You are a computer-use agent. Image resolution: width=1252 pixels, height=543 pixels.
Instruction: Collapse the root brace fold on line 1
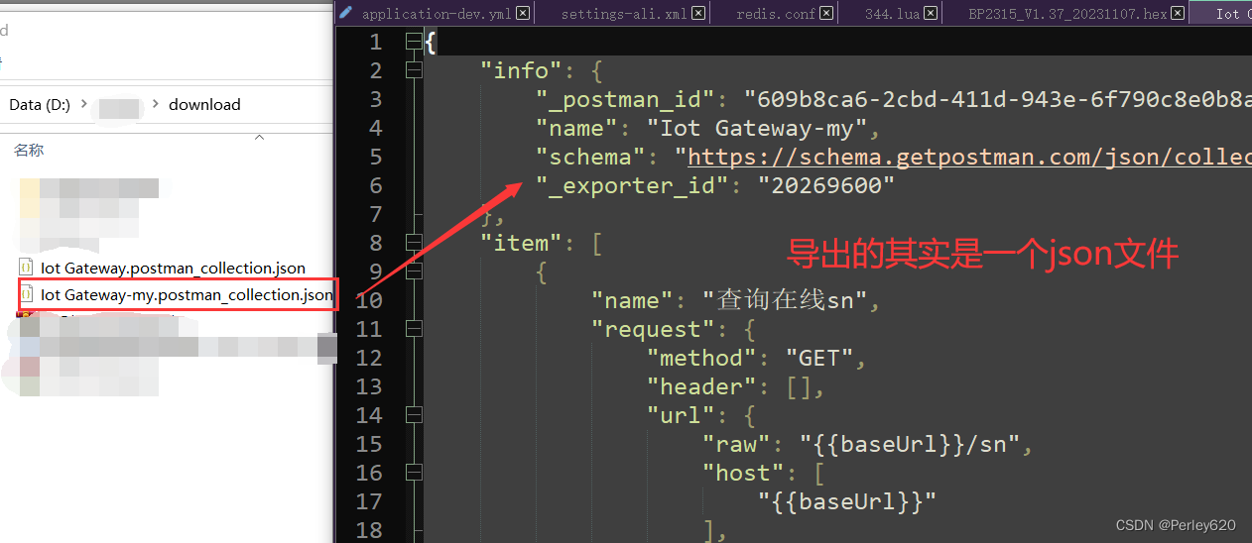click(414, 42)
